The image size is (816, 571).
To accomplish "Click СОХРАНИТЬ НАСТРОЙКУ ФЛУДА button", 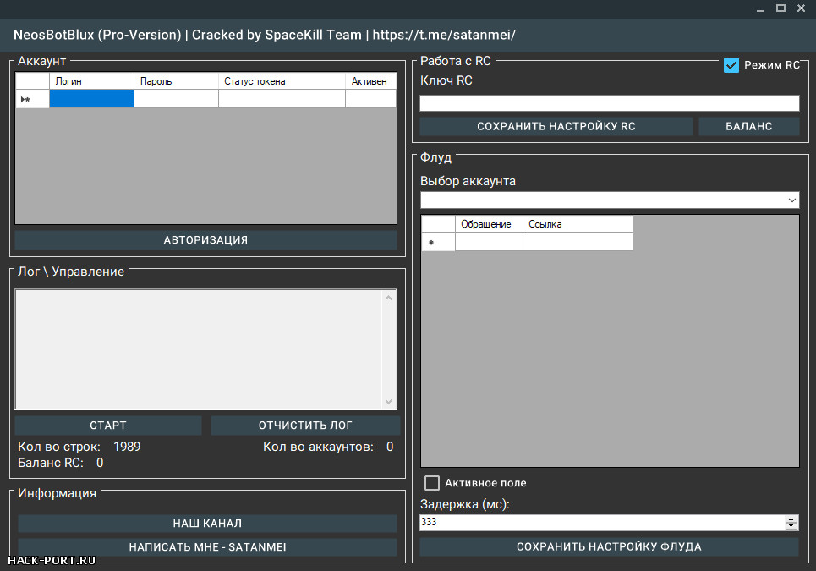I will click(609, 546).
